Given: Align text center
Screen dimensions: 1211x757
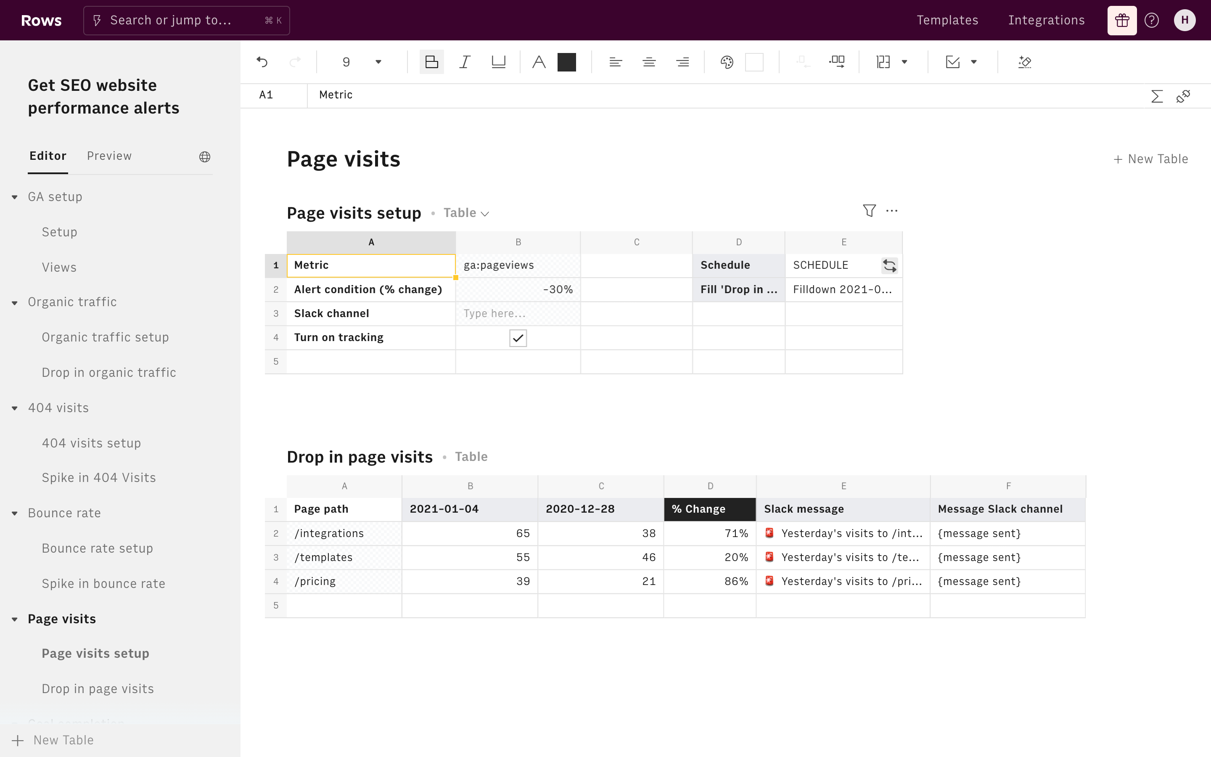Looking at the screenshot, I should coord(649,62).
